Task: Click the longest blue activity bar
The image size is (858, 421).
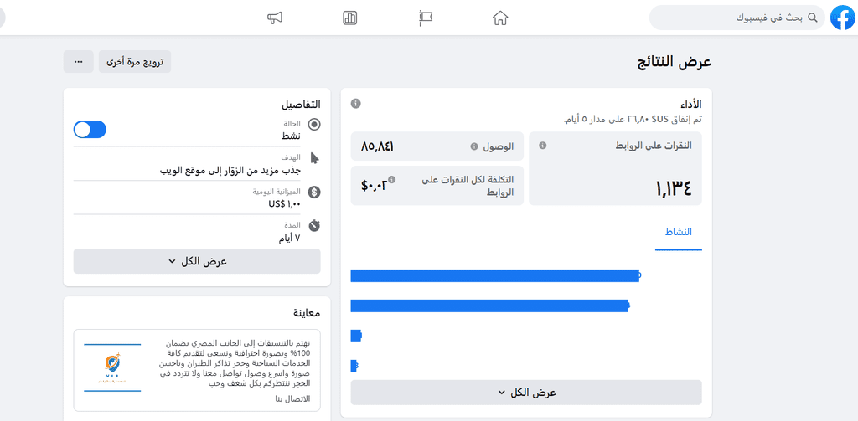Action: pyautogui.click(x=495, y=275)
